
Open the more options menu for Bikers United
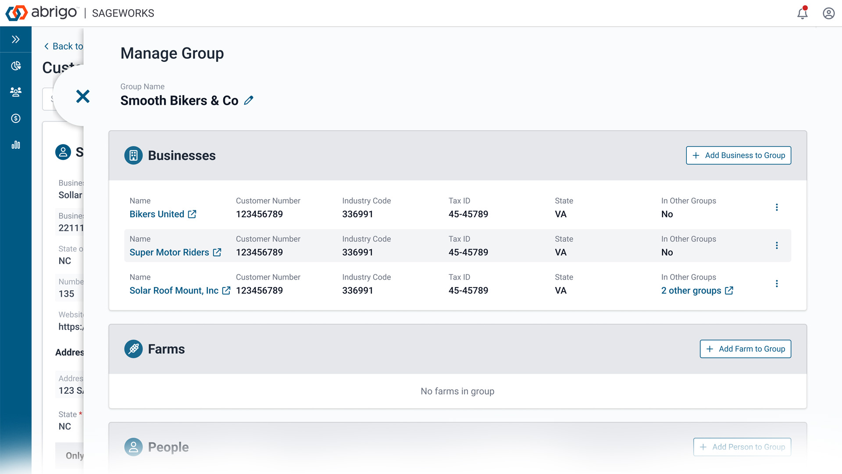776,207
